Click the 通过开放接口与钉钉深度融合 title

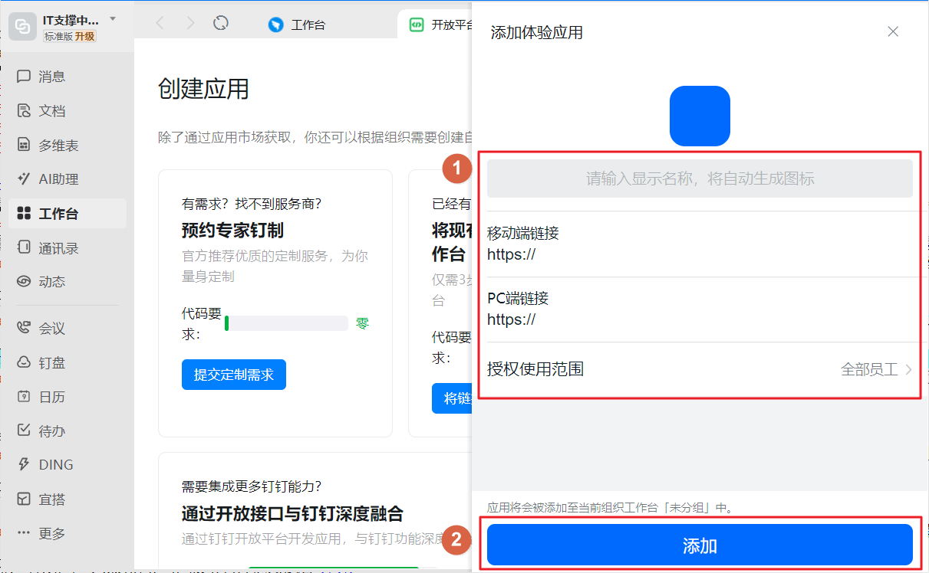(x=292, y=512)
